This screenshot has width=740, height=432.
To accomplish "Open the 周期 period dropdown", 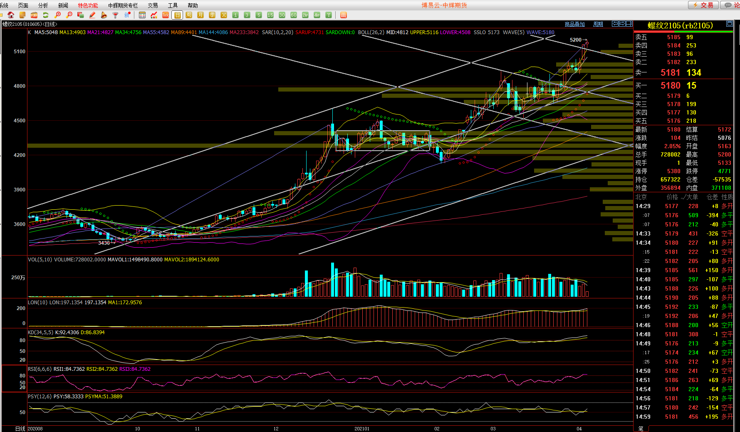I will pyautogui.click(x=598, y=24).
